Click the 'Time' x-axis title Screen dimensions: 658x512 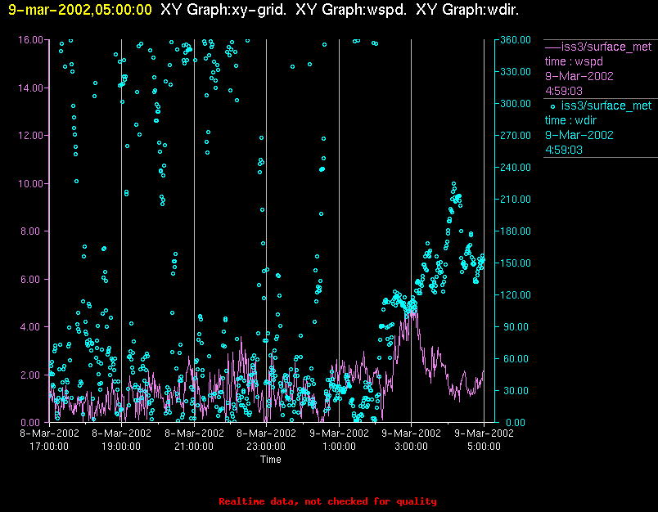(x=271, y=459)
